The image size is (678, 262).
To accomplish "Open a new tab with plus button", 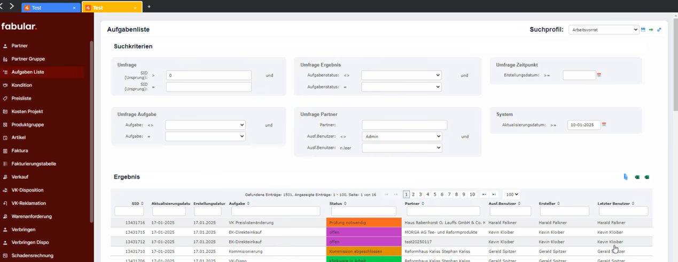I will [x=149, y=7].
